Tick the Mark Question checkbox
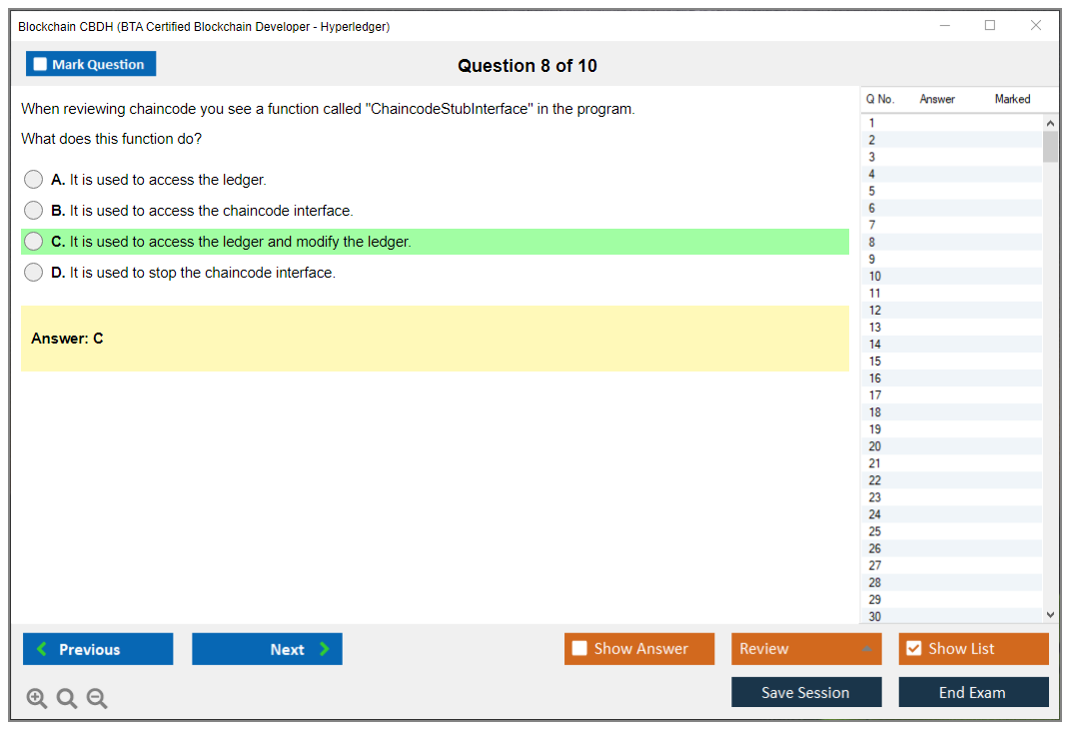The image size is (1074, 734). [41, 65]
